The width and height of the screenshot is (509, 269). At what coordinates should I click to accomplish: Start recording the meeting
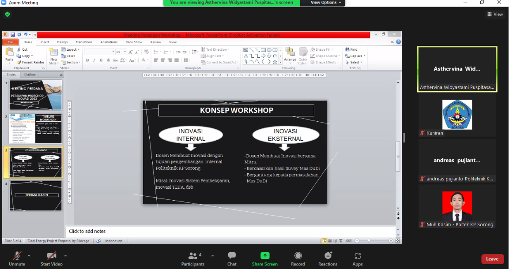298,258
